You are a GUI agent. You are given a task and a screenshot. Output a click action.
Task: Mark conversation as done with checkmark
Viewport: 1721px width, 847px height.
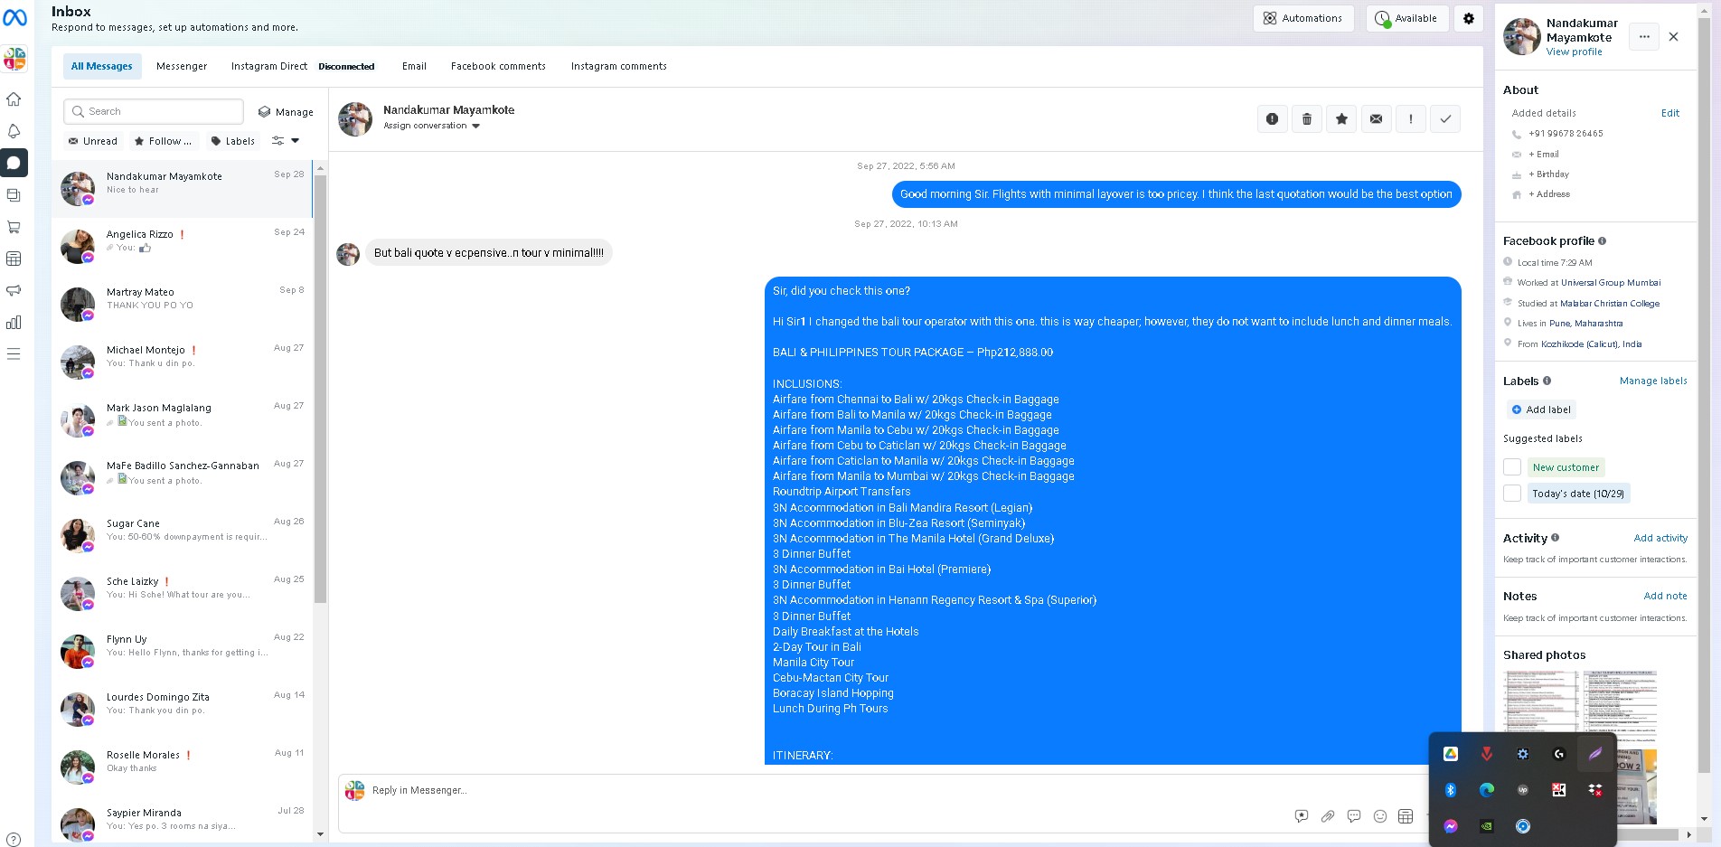1445,118
